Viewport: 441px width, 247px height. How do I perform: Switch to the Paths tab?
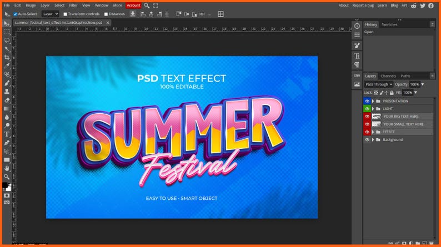[x=405, y=76]
